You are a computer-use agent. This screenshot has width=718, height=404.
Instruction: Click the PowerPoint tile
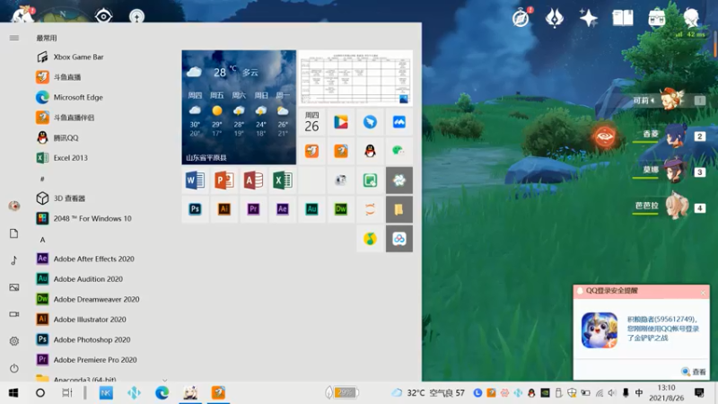coord(223,180)
